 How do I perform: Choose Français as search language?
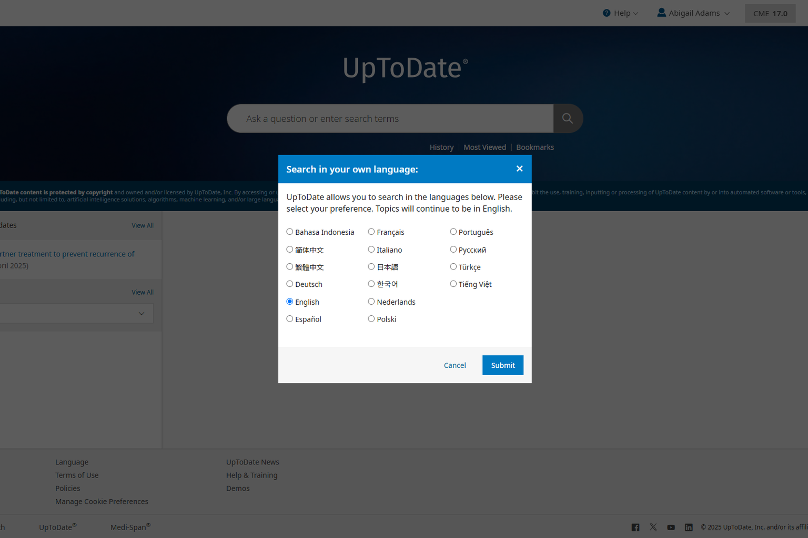tap(371, 232)
